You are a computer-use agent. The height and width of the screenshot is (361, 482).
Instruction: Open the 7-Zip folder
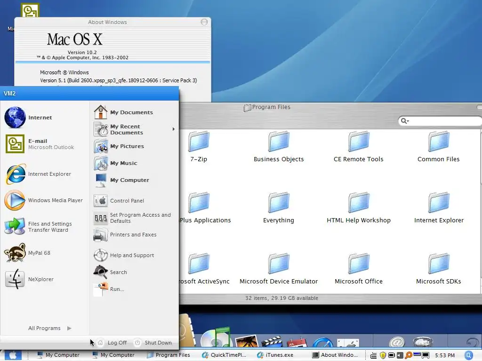pos(199,147)
